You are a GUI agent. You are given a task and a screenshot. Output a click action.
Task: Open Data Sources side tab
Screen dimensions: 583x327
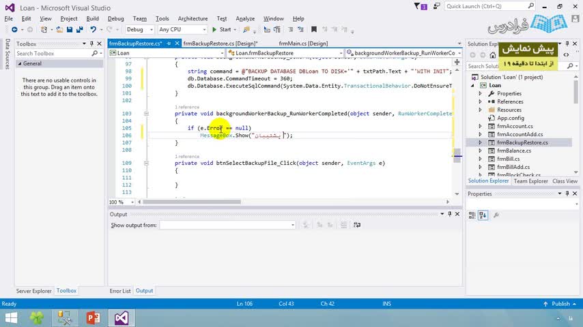[7, 54]
